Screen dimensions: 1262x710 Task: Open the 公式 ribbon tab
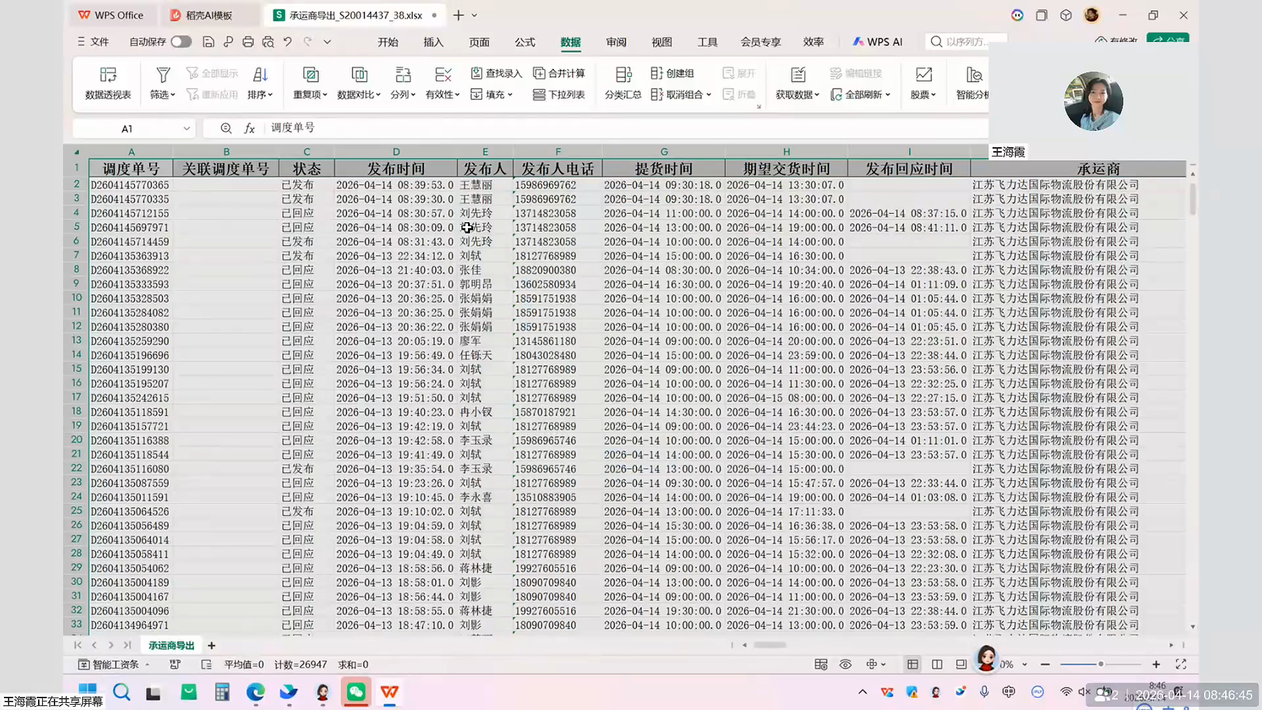(x=525, y=42)
